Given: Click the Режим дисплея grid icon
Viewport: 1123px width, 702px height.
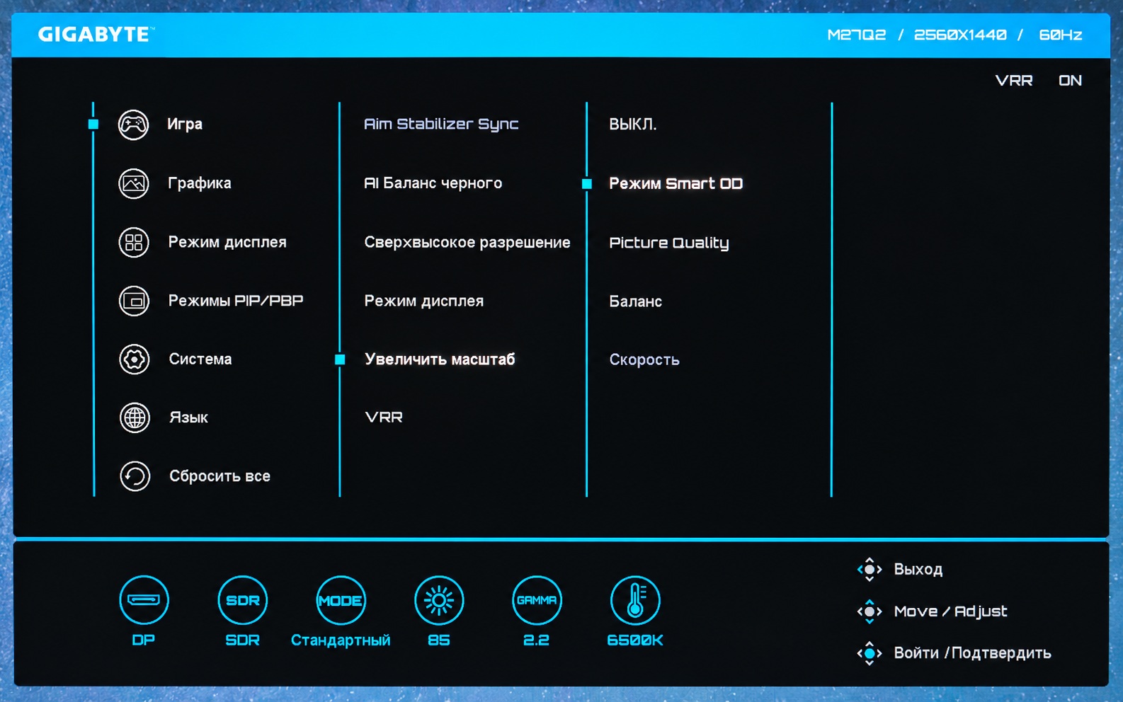Looking at the screenshot, I should (x=133, y=243).
